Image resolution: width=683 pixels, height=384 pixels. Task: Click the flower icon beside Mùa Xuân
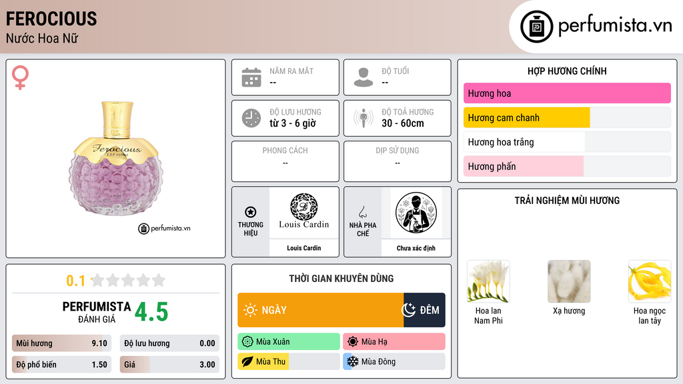(x=247, y=342)
